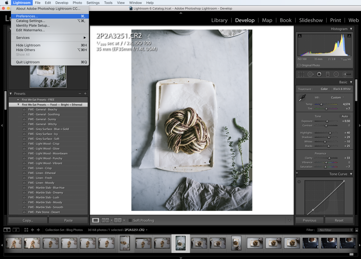Choose the Graduated Filter tool
This screenshot has height=259, width=361.
coord(328,74)
